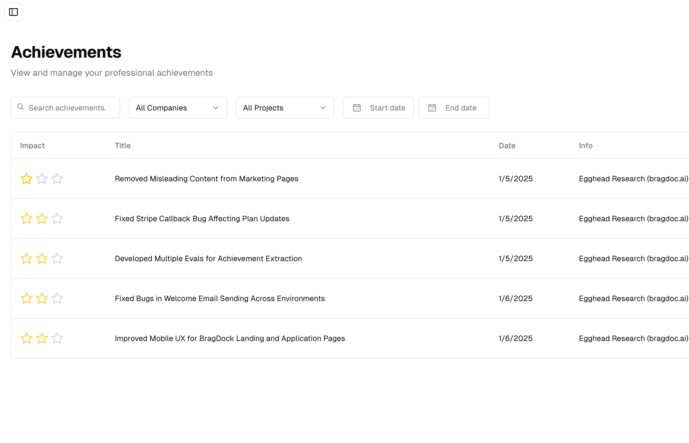The height and width of the screenshot is (443, 689).
Task: Open the Start date picker
Action: point(378,108)
